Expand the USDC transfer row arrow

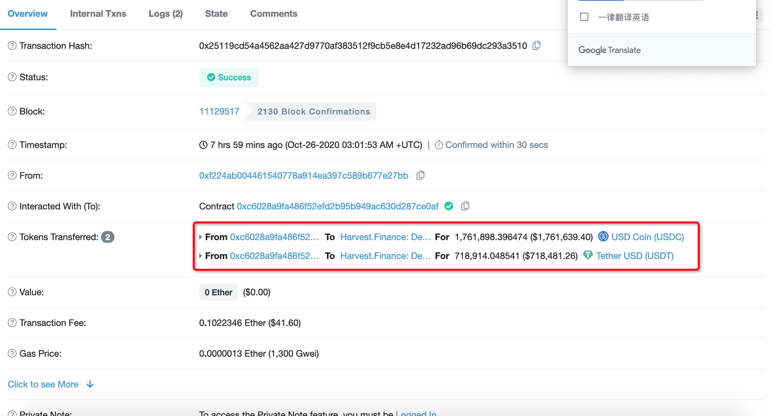[x=200, y=237]
